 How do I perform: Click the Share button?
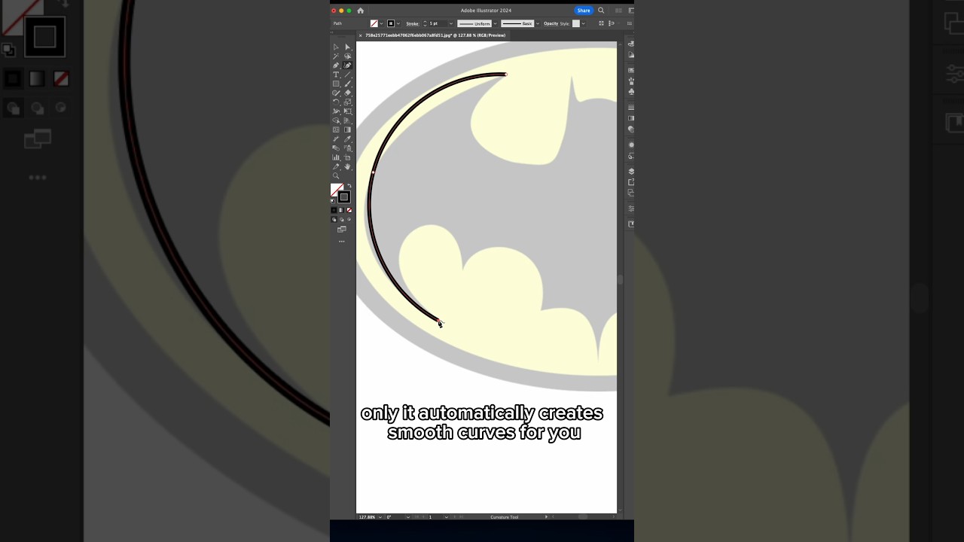pyautogui.click(x=584, y=11)
